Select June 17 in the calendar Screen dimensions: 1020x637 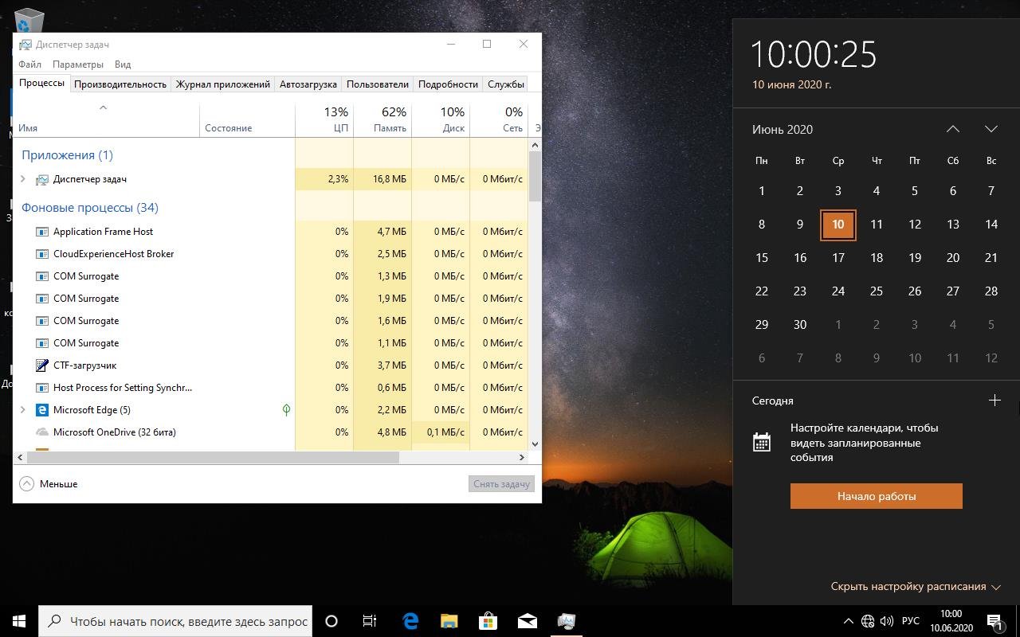click(x=838, y=258)
